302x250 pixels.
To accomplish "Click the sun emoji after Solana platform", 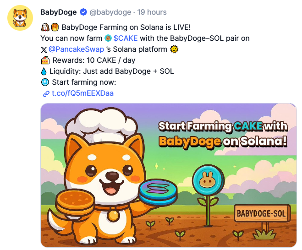I will pos(174,49).
